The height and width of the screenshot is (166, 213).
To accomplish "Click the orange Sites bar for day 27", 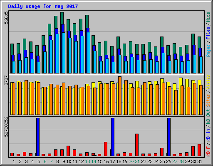I will (176, 103).
